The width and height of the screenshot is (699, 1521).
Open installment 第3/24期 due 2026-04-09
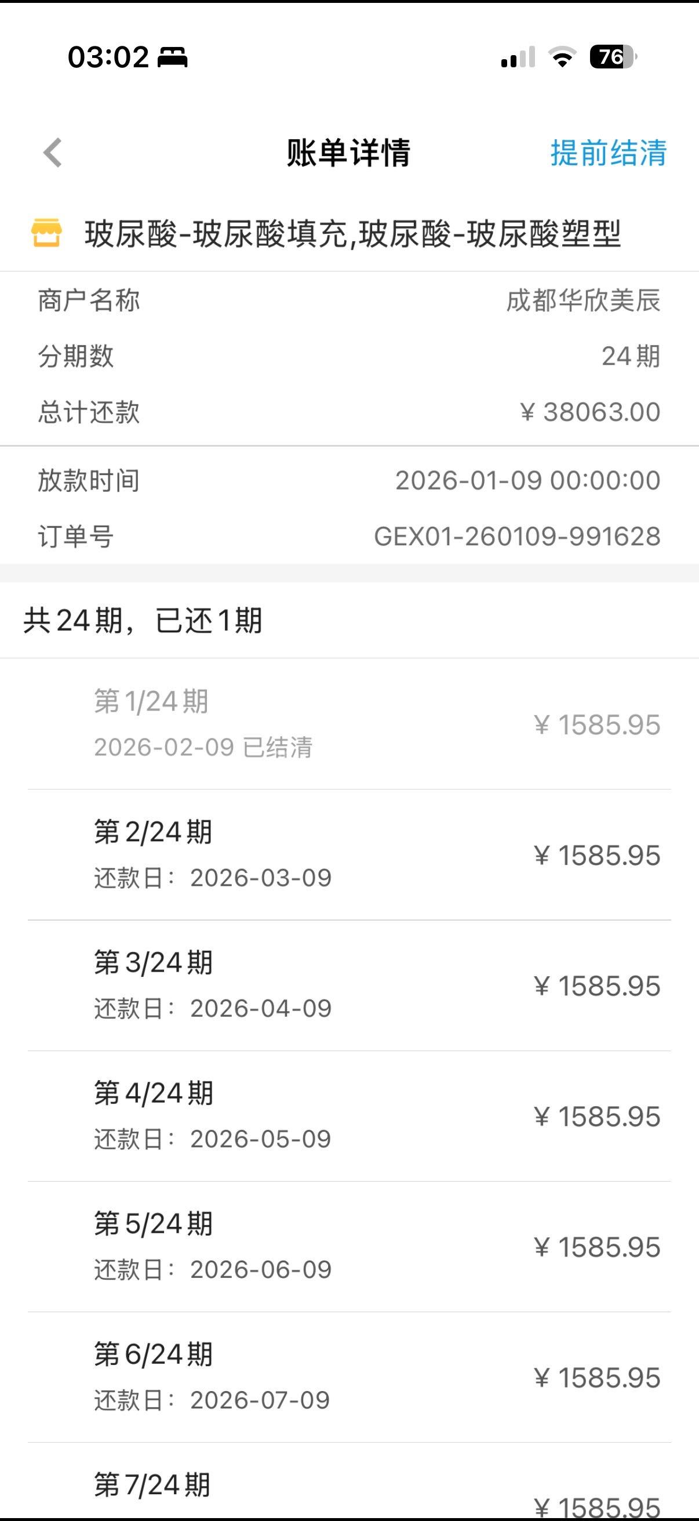(349, 985)
